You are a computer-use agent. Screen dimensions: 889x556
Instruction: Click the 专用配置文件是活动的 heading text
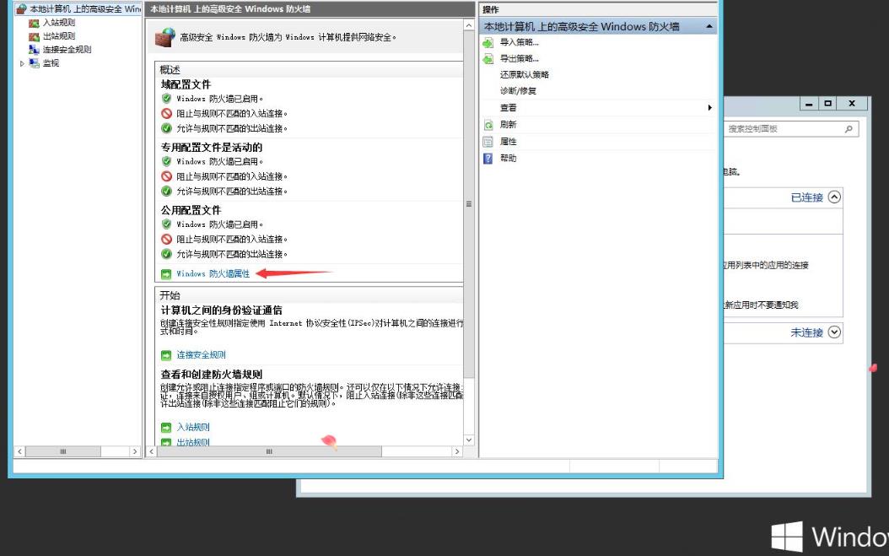click(x=212, y=148)
